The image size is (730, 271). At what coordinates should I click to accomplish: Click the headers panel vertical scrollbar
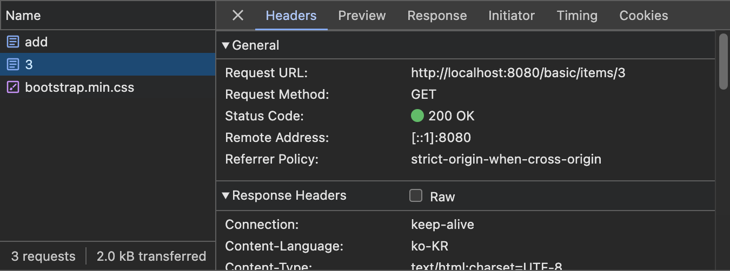724,60
